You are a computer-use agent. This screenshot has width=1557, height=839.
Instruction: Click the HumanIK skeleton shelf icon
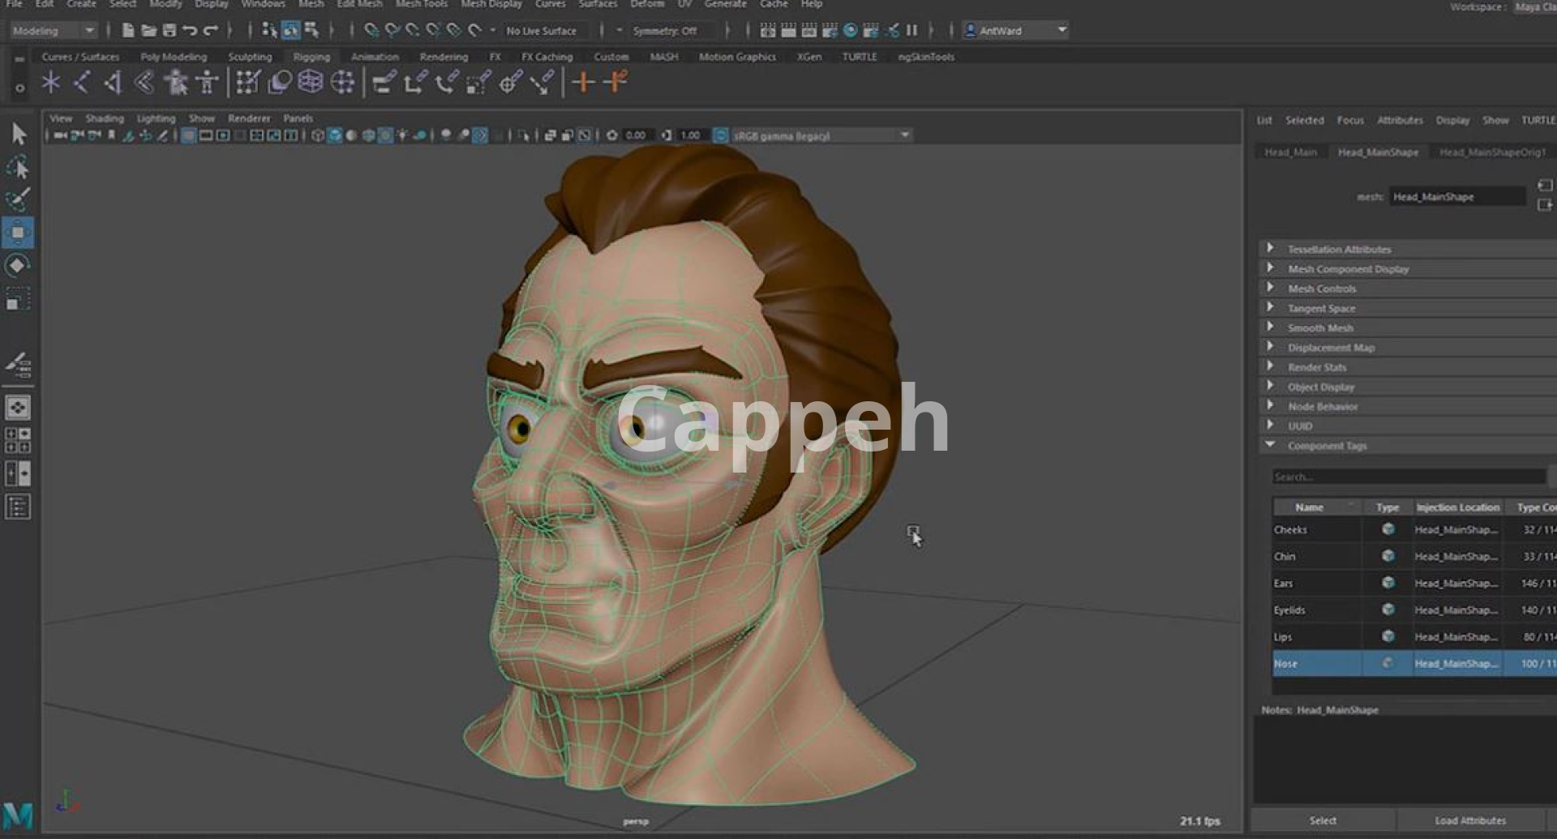(x=208, y=82)
